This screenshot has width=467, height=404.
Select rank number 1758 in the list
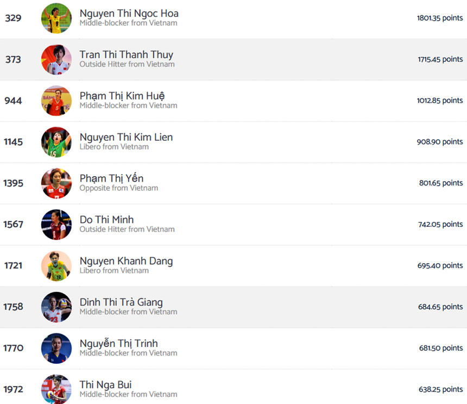[x=14, y=307]
